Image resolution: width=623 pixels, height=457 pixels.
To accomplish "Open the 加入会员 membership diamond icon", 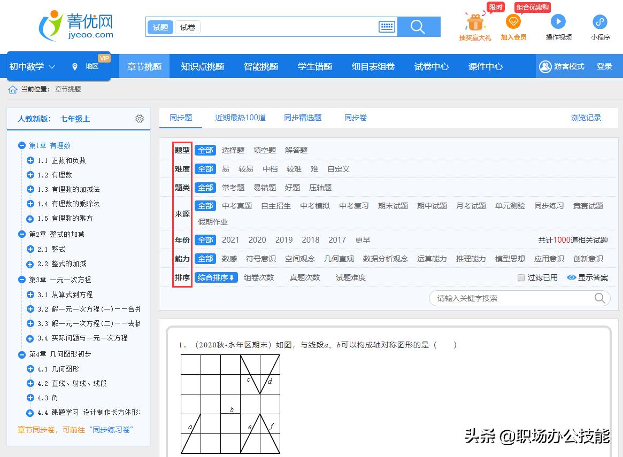I will pos(513,22).
